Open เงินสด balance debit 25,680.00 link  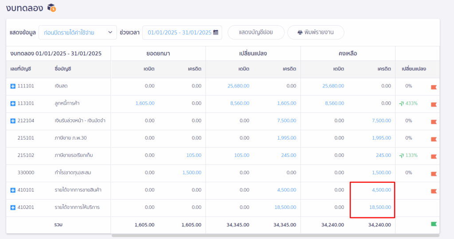pos(333,86)
